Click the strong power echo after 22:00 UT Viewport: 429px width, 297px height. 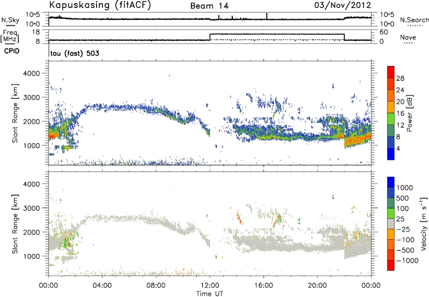coord(357,140)
